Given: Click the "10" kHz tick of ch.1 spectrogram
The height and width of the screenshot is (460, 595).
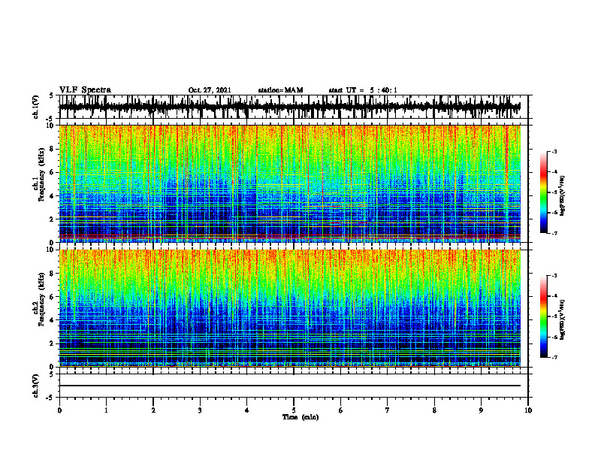Looking at the screenshot, I should click(51, 126).
